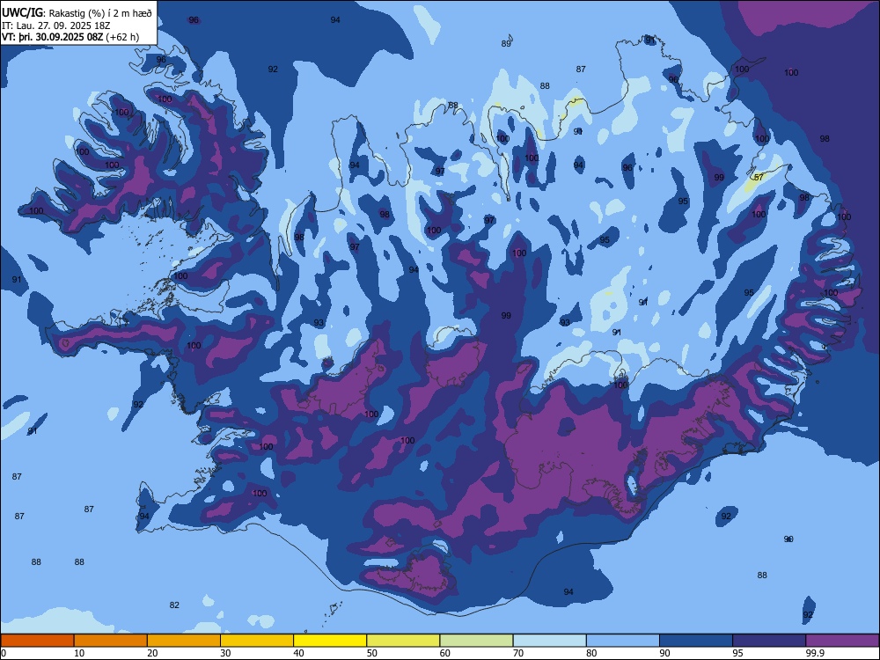This screenshot has height=660, width=880.
Task: Select the legend tick label '80'
Action: (x=591, y=653)
